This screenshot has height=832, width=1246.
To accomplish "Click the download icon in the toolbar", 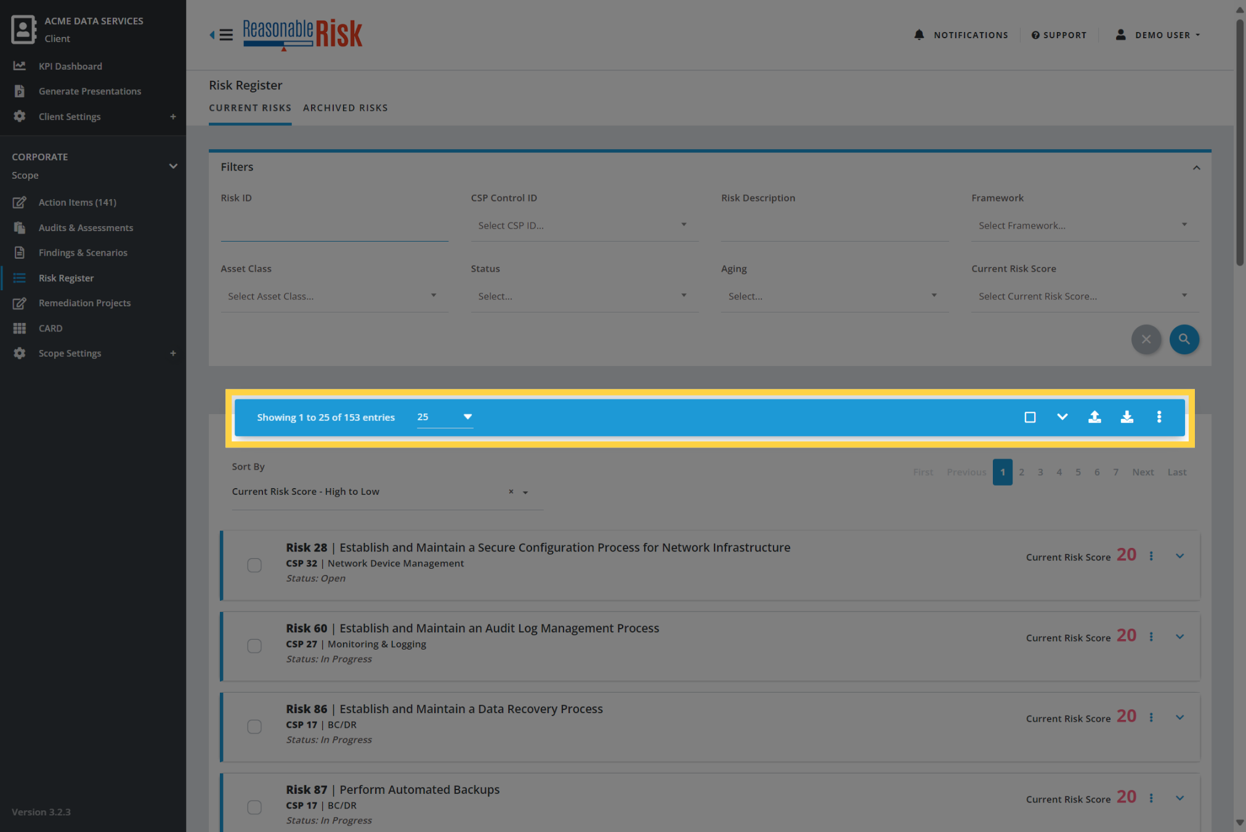I will [1127, 417].
